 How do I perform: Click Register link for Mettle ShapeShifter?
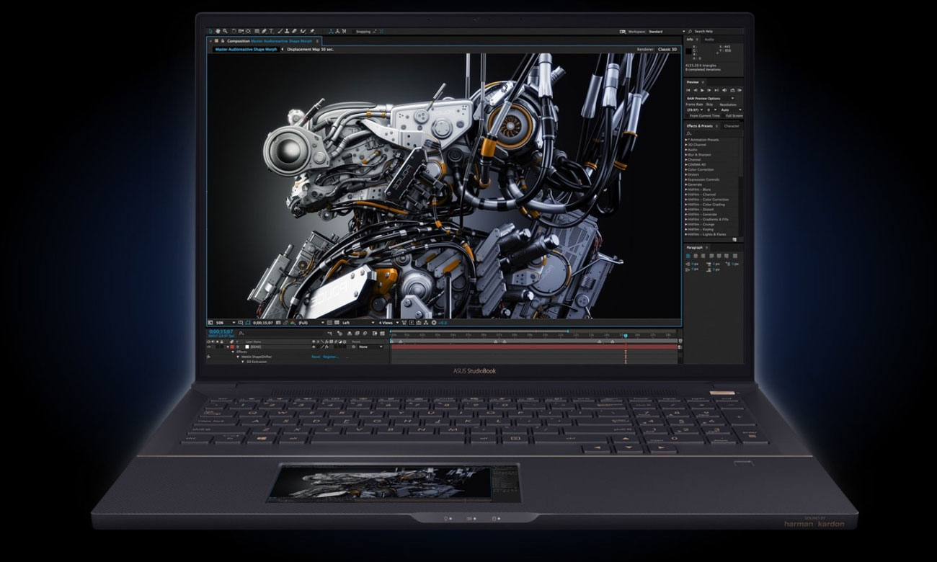click(x=331, y=357)
